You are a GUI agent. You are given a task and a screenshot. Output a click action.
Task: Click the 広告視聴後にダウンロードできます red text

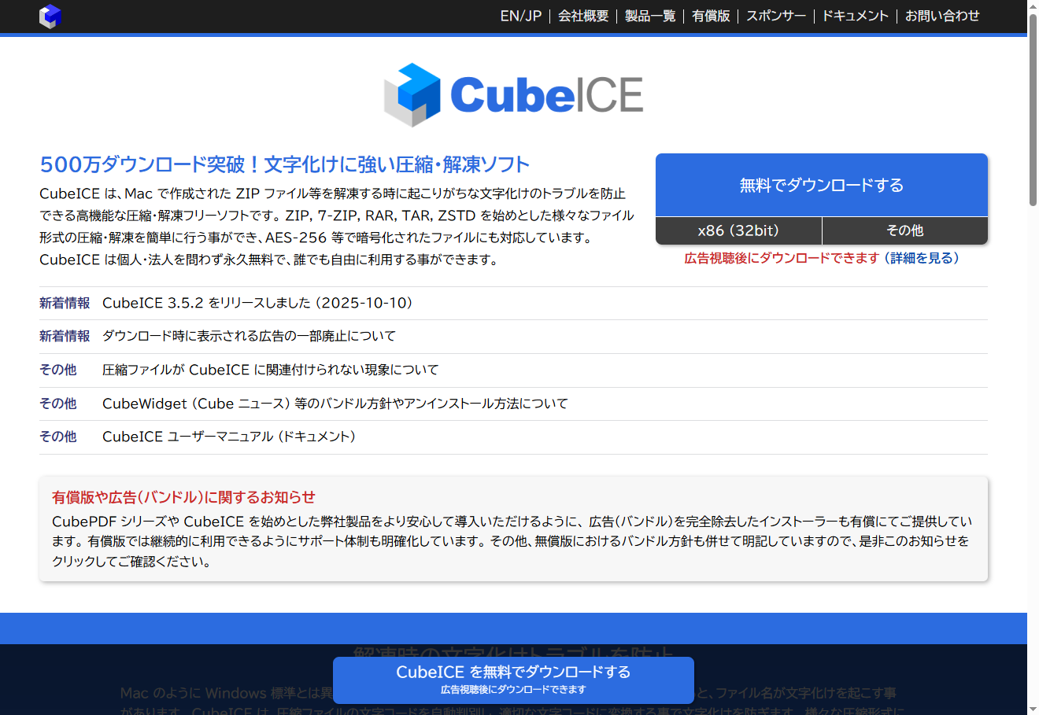point(781,258)
